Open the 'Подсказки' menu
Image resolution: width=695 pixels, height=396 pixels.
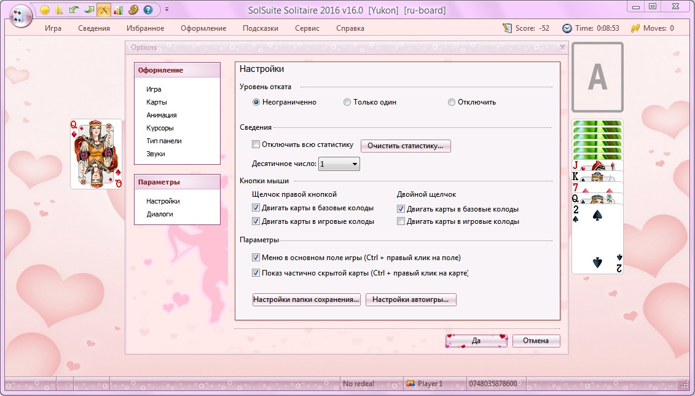pyautogui.click(x=260, y=28)
